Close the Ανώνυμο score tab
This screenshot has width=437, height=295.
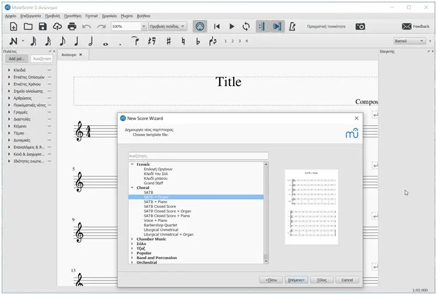[x=80, y=55]
